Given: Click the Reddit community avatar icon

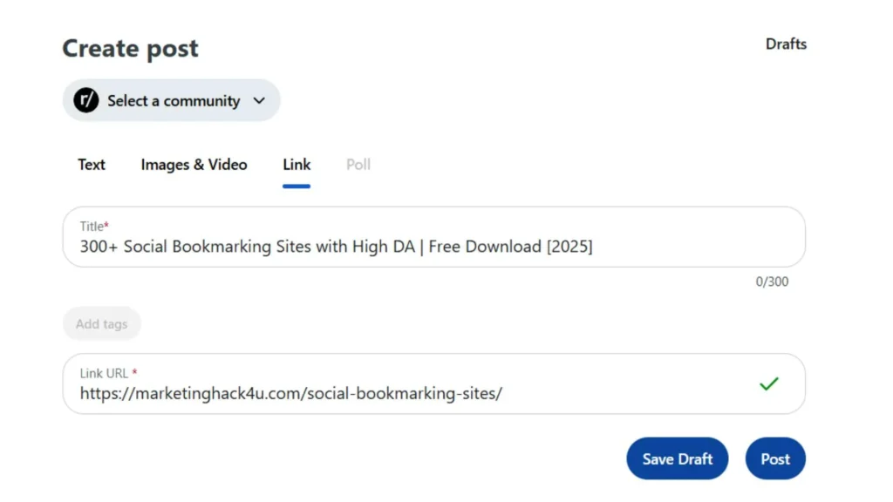Looking at the screenshot, I should point(84,100).
